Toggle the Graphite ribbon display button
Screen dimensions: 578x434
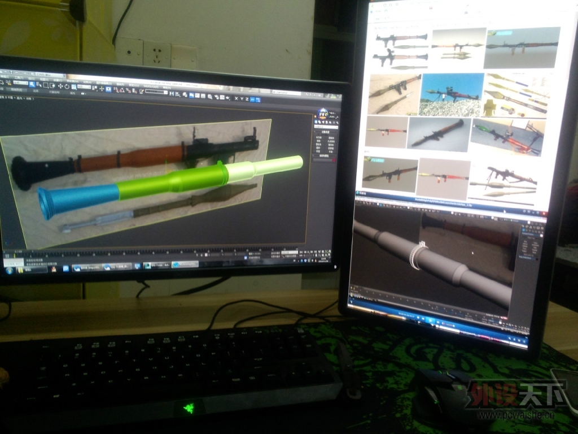192,95
